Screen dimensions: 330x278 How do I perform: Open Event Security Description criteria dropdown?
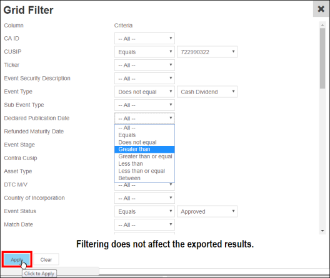click(144, 79)
